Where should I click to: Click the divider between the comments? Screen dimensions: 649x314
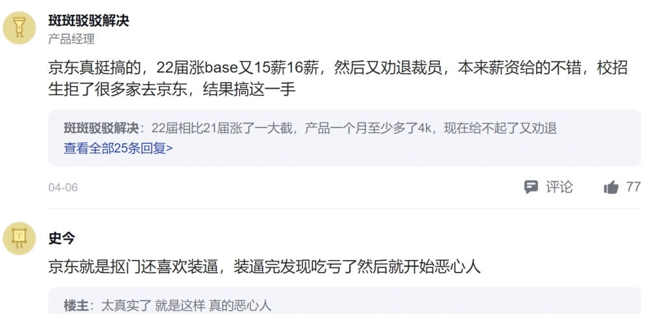(345, 208)
